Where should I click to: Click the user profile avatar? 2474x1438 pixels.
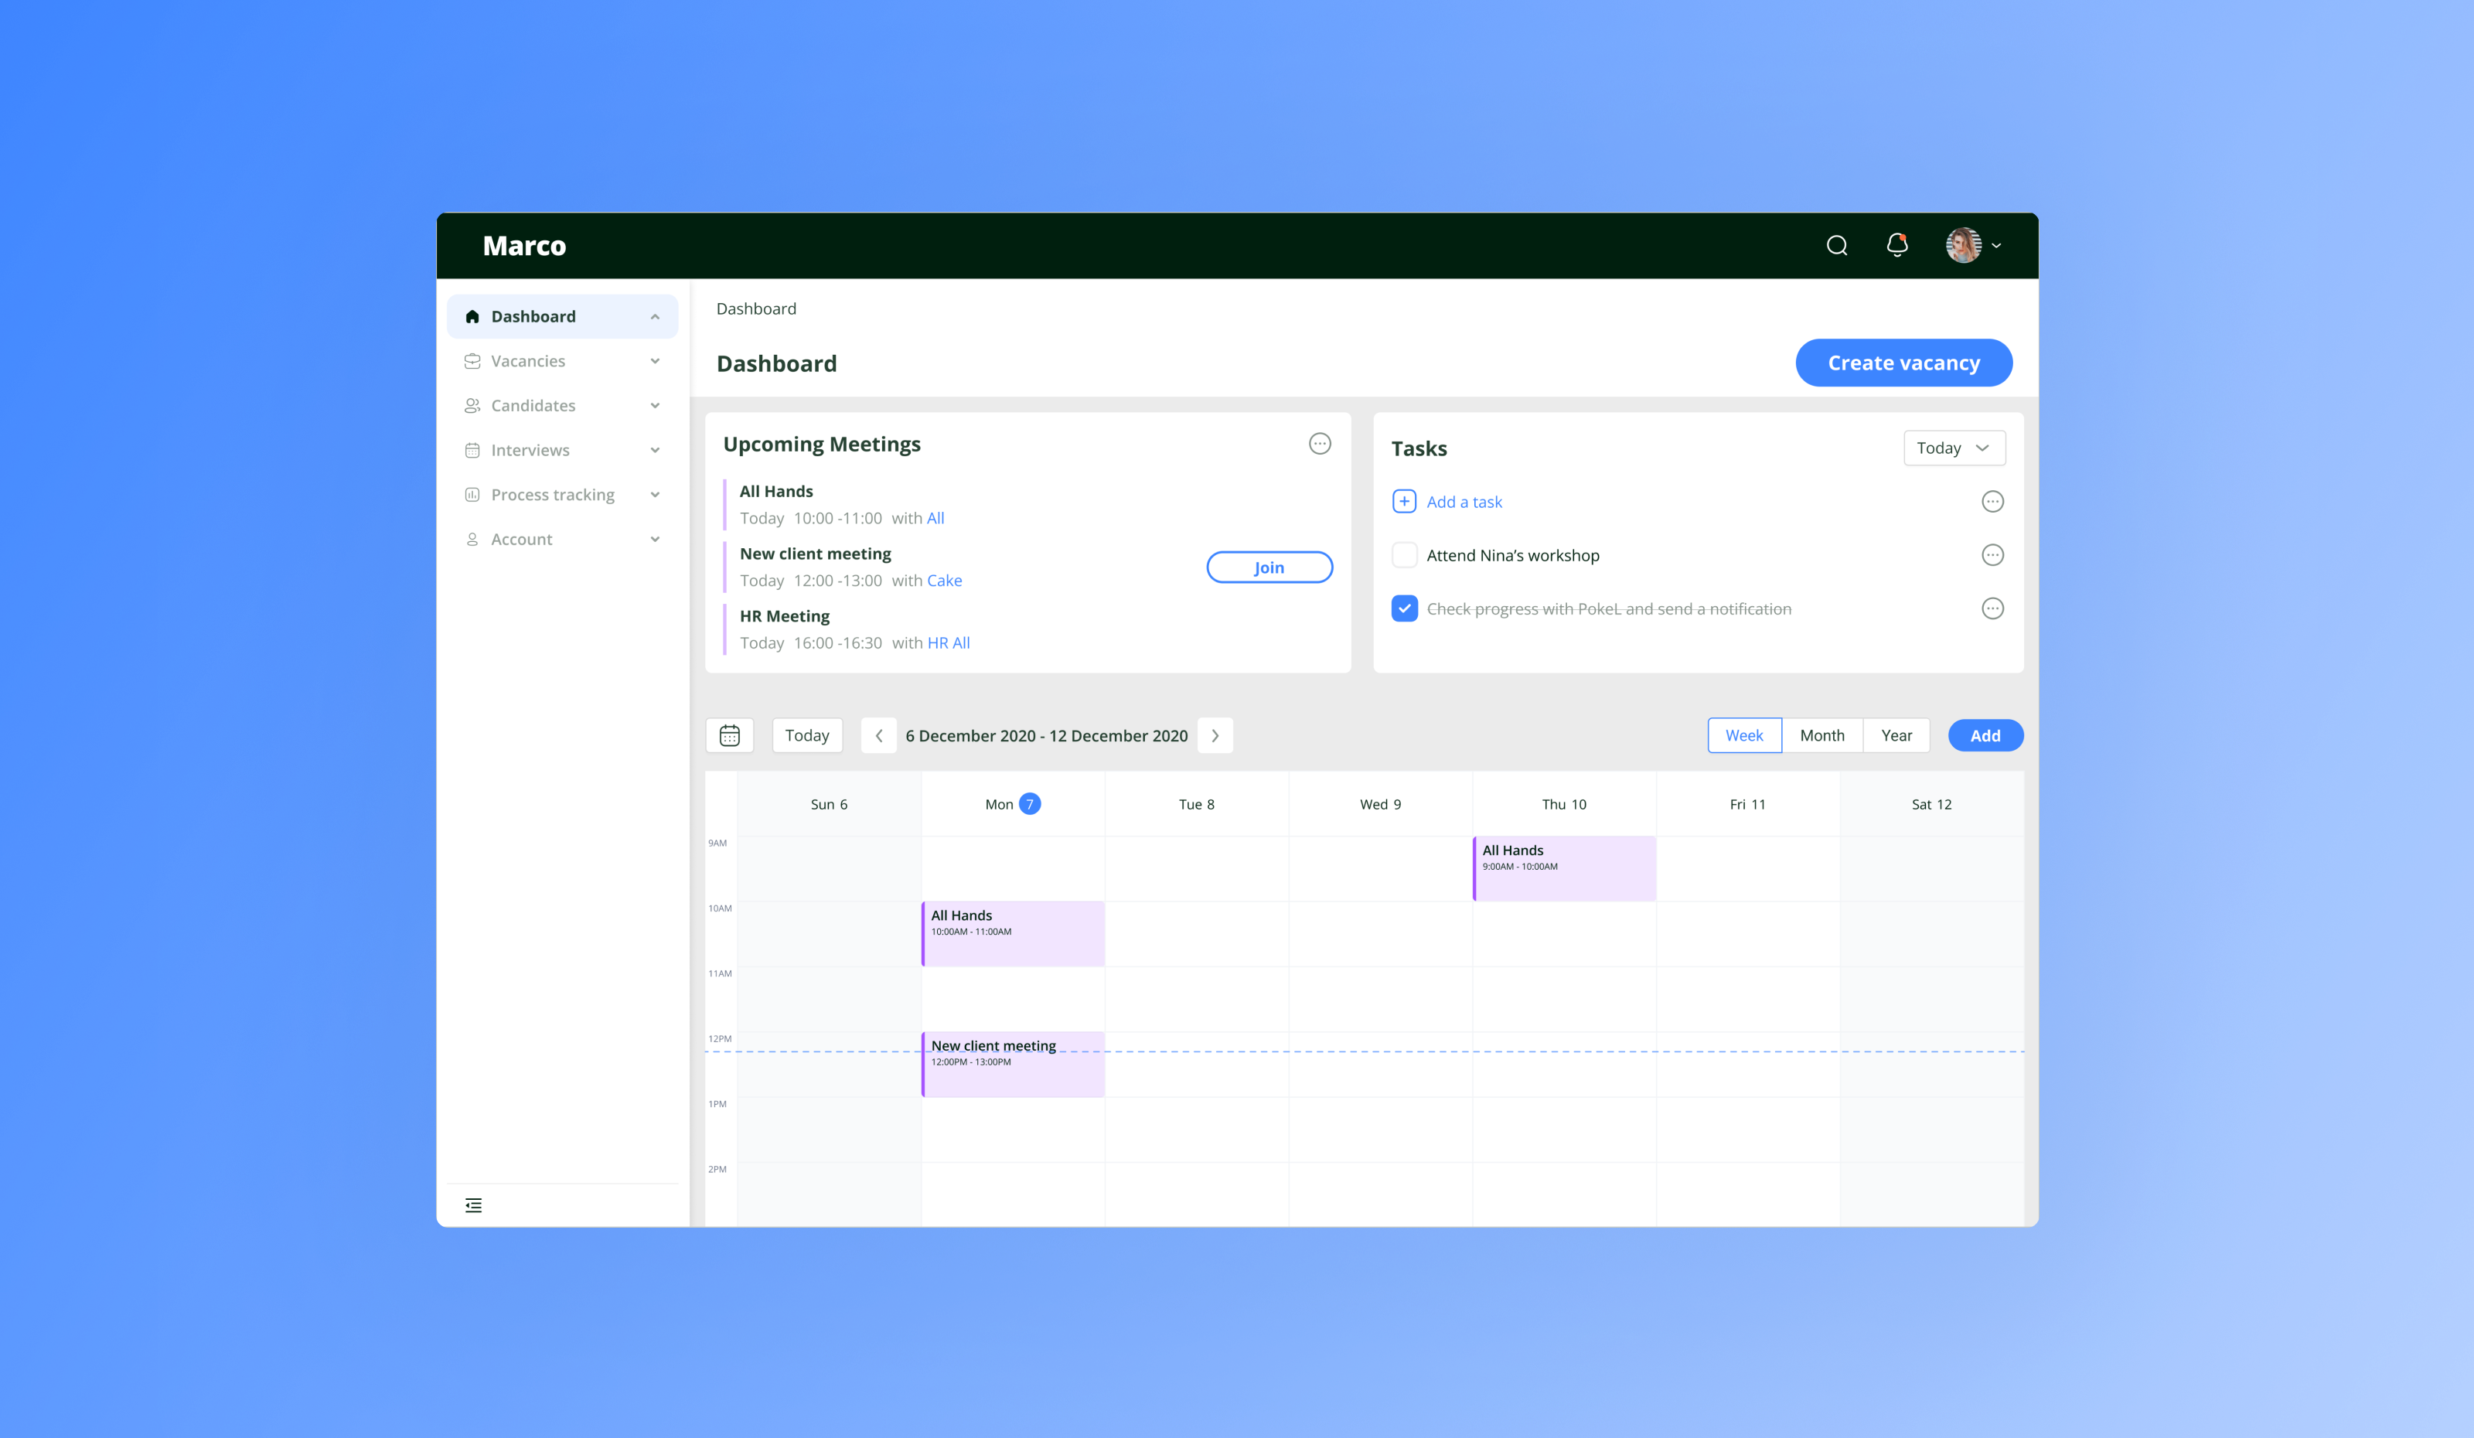1964,245
